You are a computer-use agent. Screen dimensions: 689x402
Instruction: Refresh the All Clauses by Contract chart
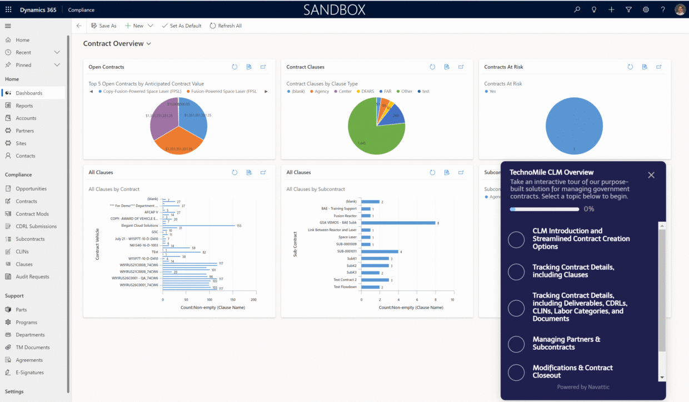point(234,172)
